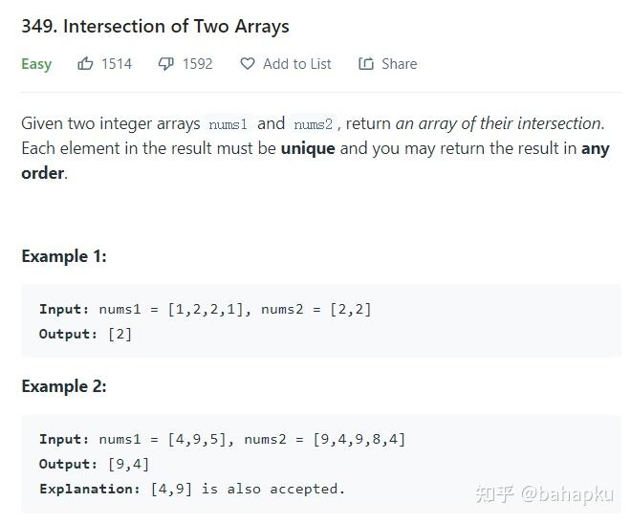The image size is (631, 524).
Task: Click the thumbs-up like icon
Action: coord(85,64)
